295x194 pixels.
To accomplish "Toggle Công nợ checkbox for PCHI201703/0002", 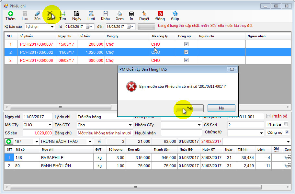I will 186,52.
